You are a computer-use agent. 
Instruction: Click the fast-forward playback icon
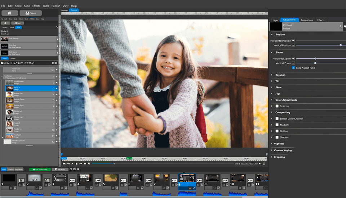81,164
